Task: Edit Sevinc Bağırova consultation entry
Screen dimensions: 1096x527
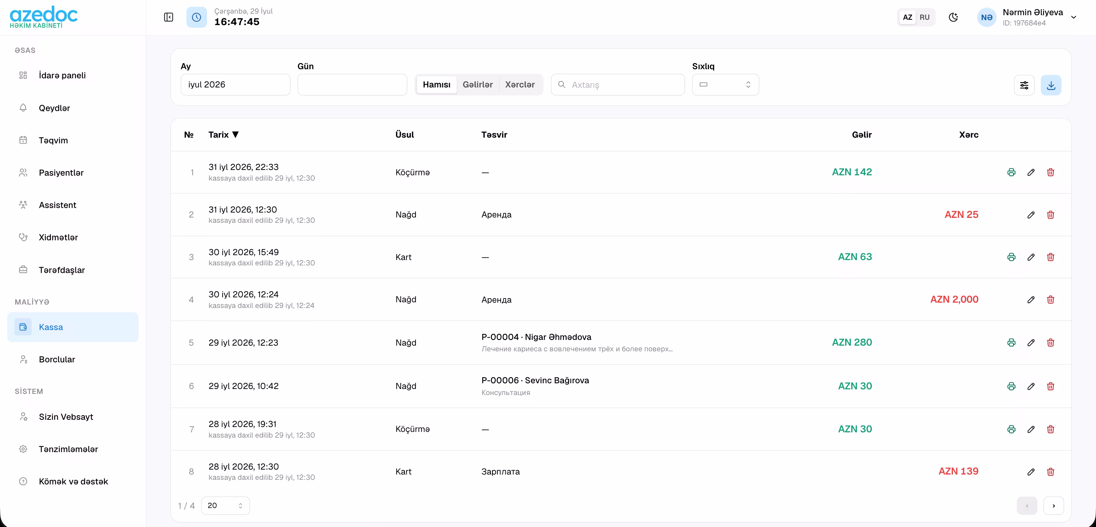Action: (x=1031, y=386)
